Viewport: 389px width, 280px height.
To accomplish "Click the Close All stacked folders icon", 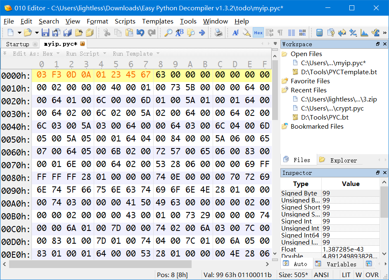I will (90, 33).
